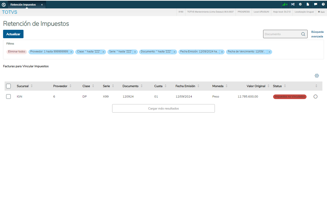
Task: Remove the Clase filter chip
Action: (x=103, y=52)
